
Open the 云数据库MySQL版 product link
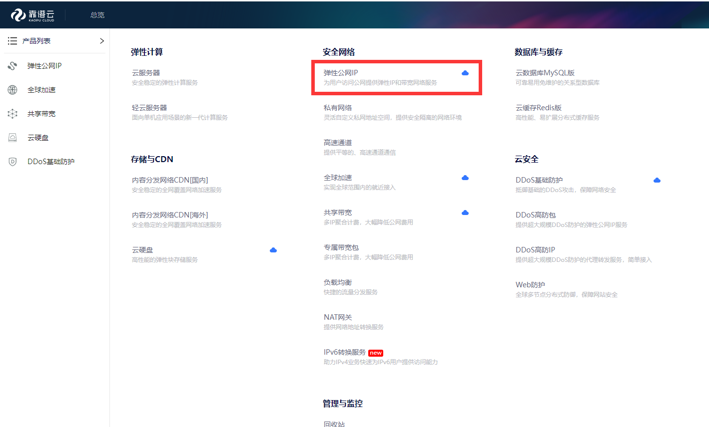[545, 73]
